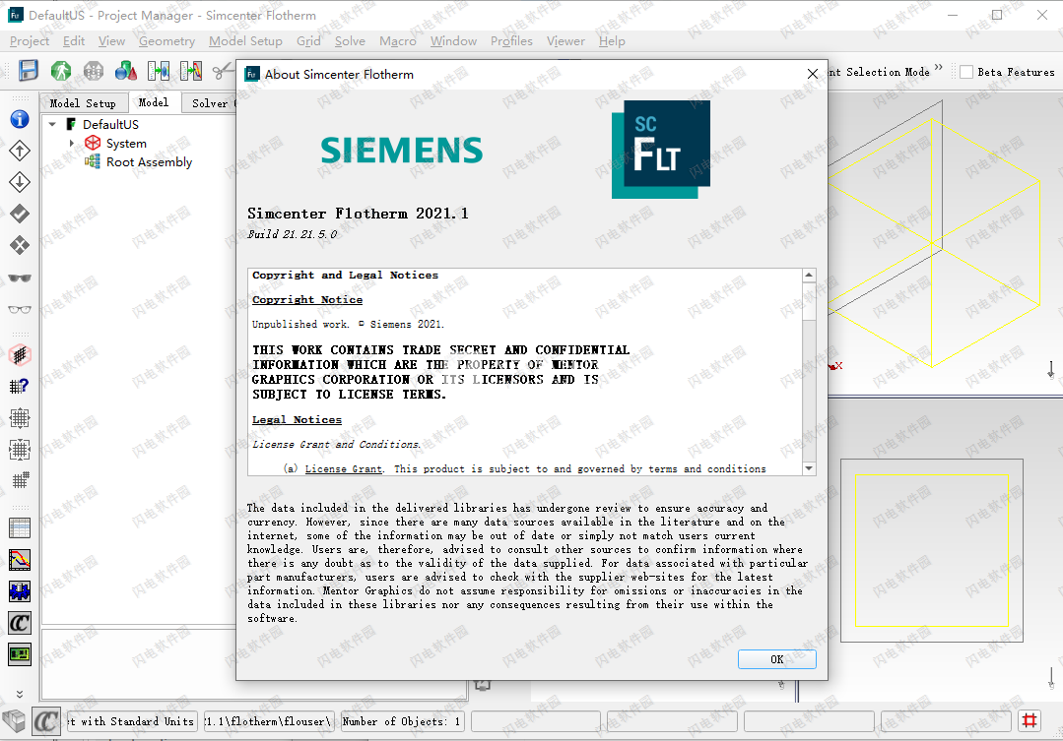
Task: Open the Window menu
Action: point(453,41)
